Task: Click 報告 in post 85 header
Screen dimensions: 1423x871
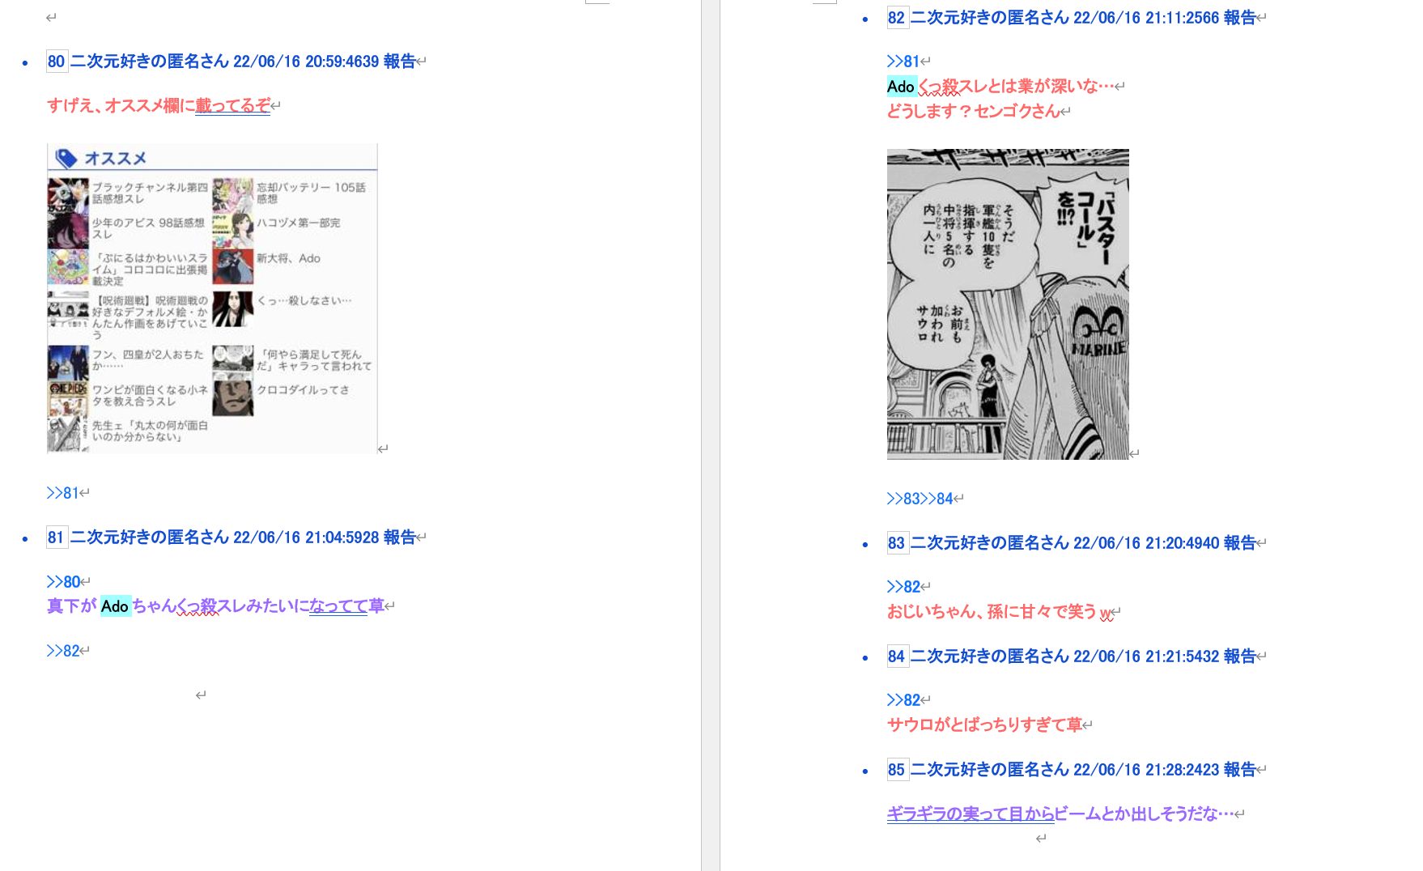Action: point(1240,770)
